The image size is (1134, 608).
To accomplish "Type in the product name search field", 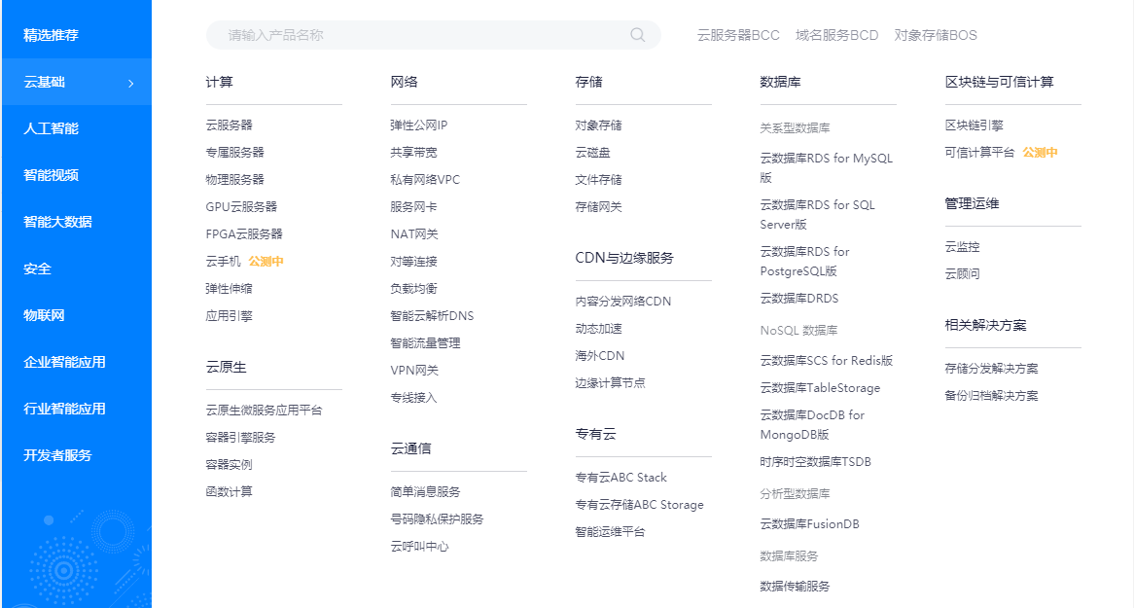I will click(x=418, y=35).
